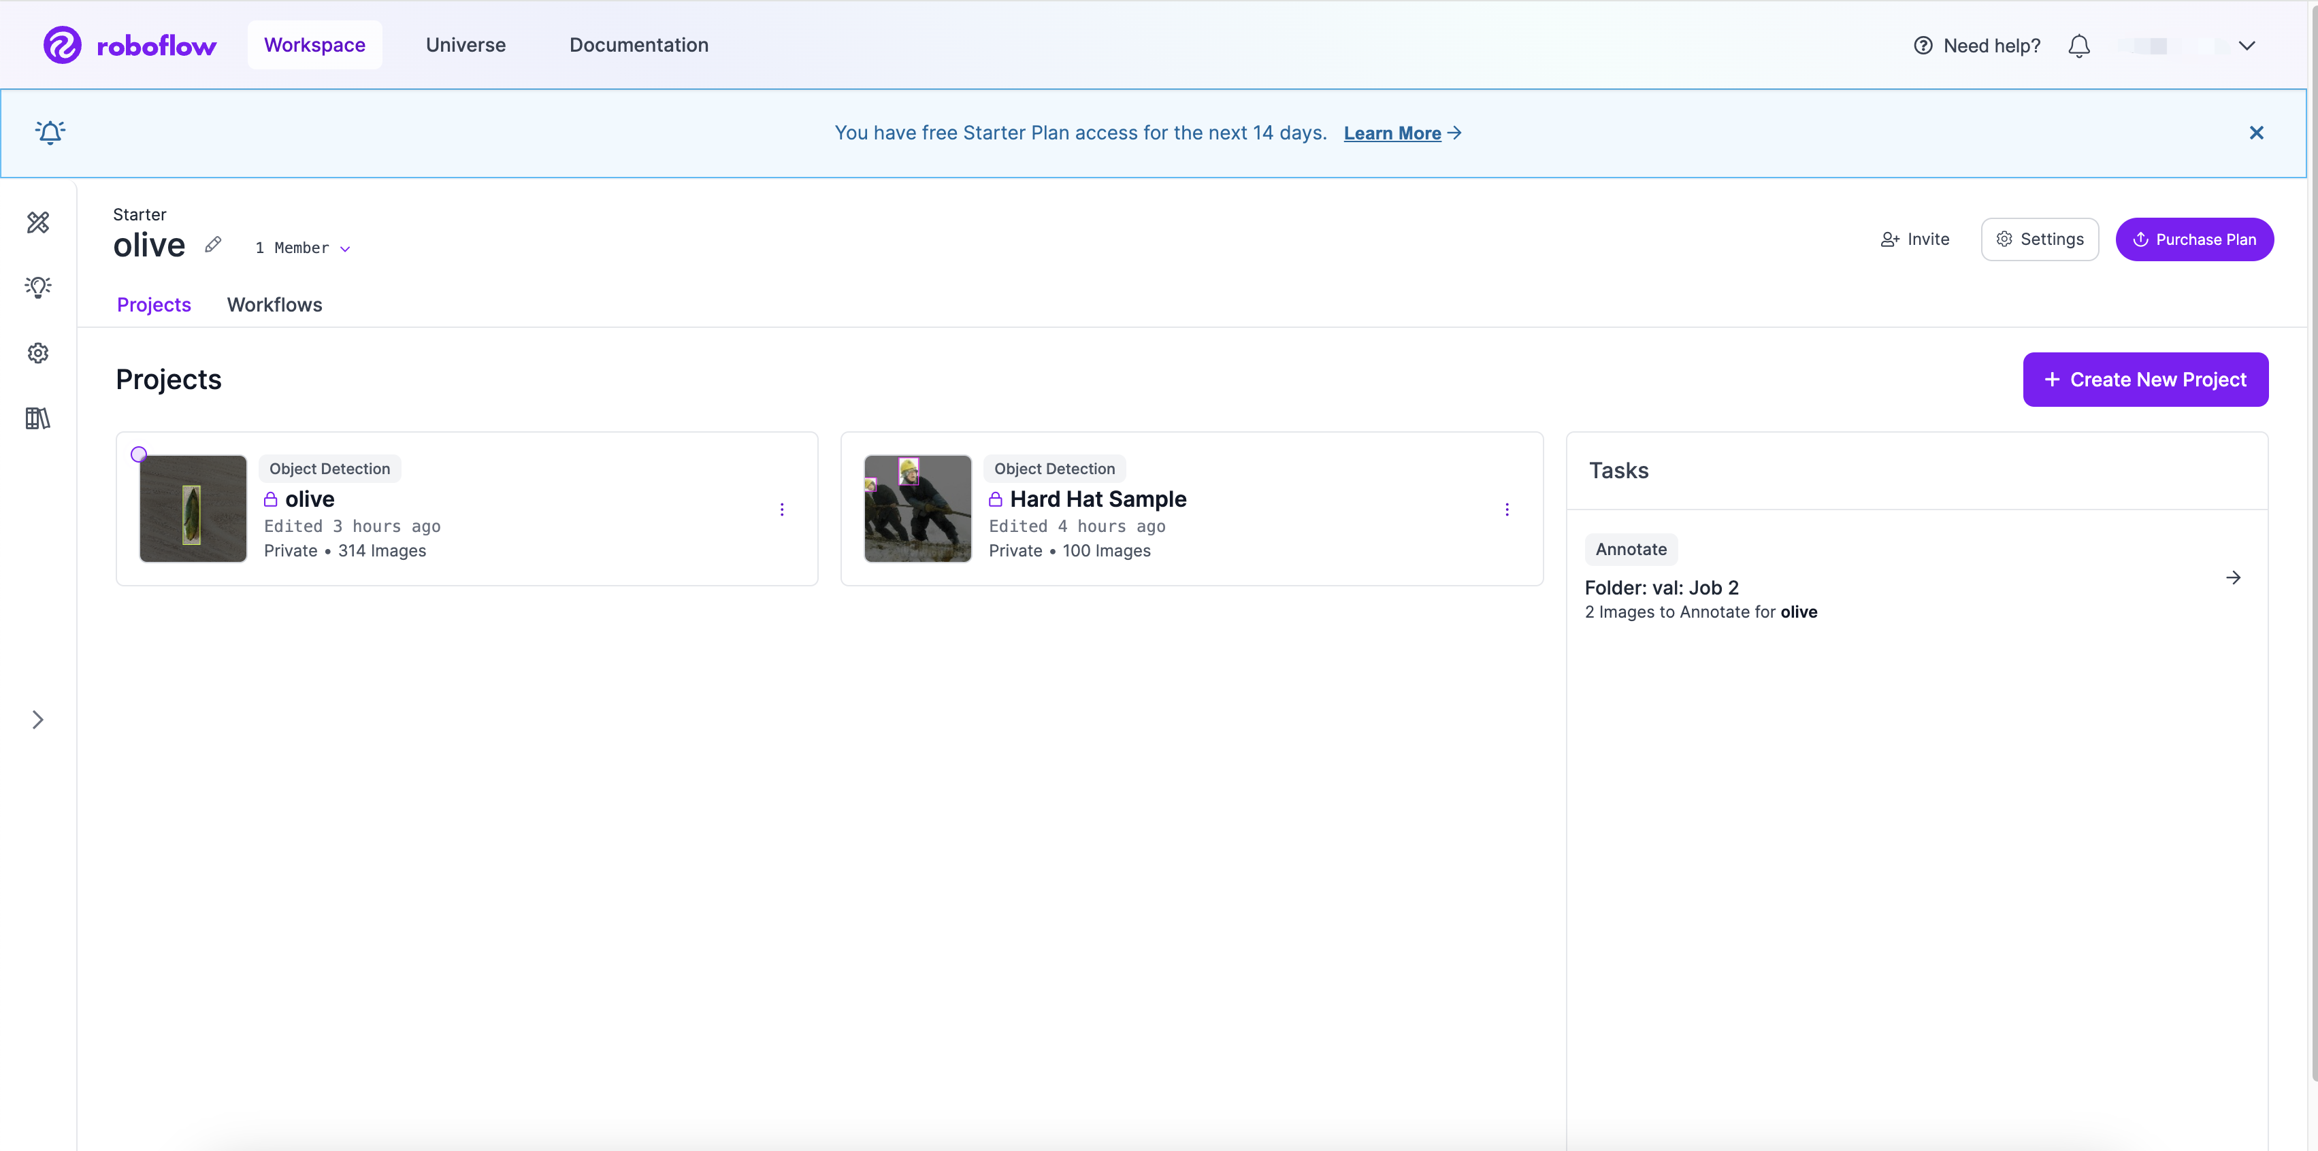Select the olive project circle checkbox
Screen dimensions: 2318x1151
tap(139, 454)
